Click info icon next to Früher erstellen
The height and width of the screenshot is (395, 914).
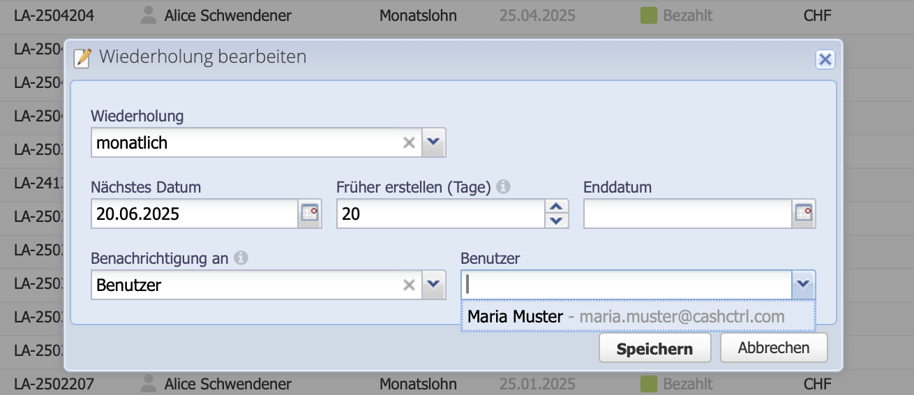[x=504, y=187]
